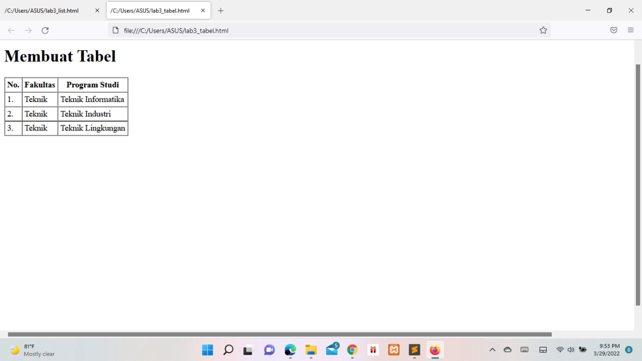Open the gift icon app on the taskbar
This screenshot has width=642, height=361.
(373, 350)
